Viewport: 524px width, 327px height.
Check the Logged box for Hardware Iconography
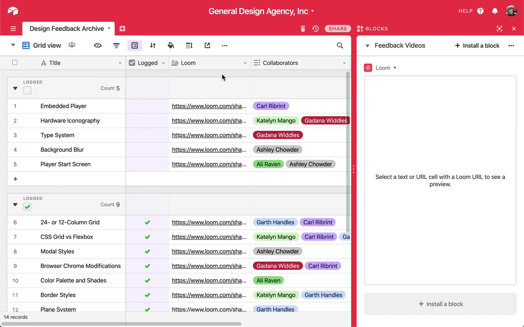[x=147, y=121]
